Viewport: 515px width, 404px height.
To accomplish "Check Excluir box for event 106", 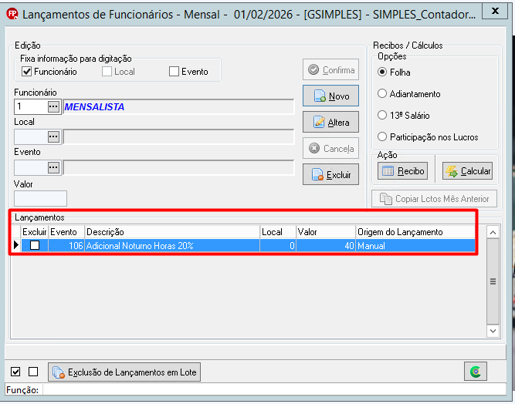I will tap(35, 245).
